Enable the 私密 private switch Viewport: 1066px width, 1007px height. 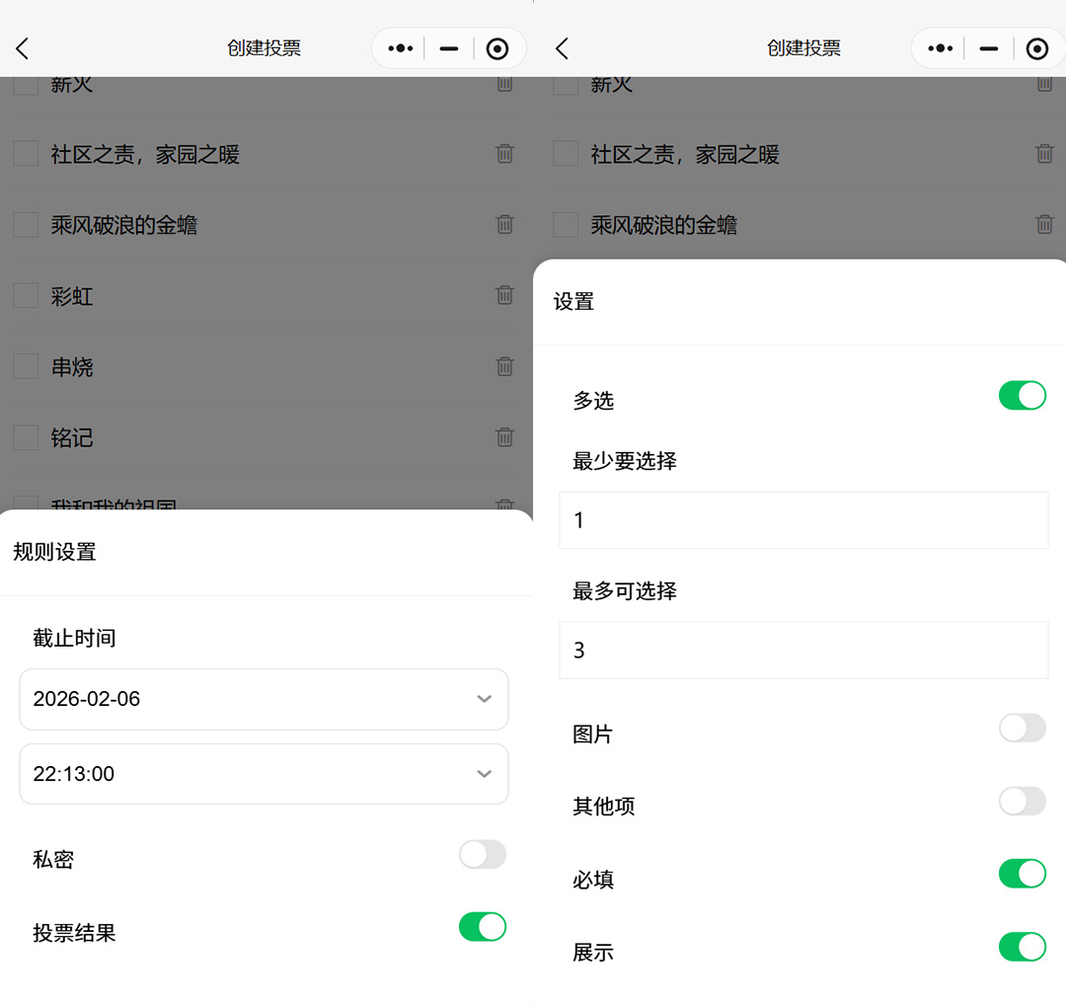tap(482, 855)
